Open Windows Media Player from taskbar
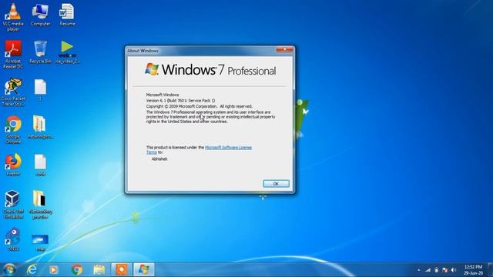Viewport: 493px width, 277px height. coord(54,269)
